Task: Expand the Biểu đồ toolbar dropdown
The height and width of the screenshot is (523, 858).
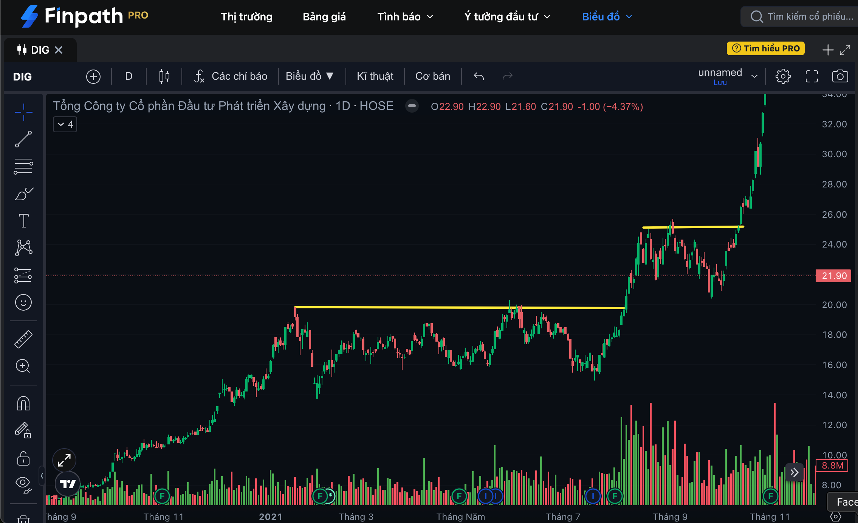Action: (309, 76)
